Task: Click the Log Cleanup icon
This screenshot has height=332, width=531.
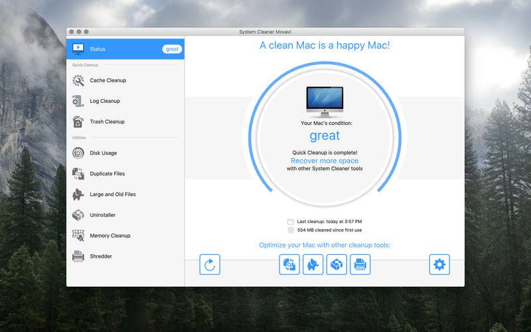Action: [x=78, y=101]
